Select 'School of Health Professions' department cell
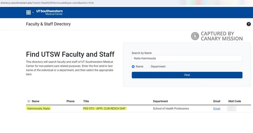This screenshot has height=133, width=253. click(x=171, y=108)
